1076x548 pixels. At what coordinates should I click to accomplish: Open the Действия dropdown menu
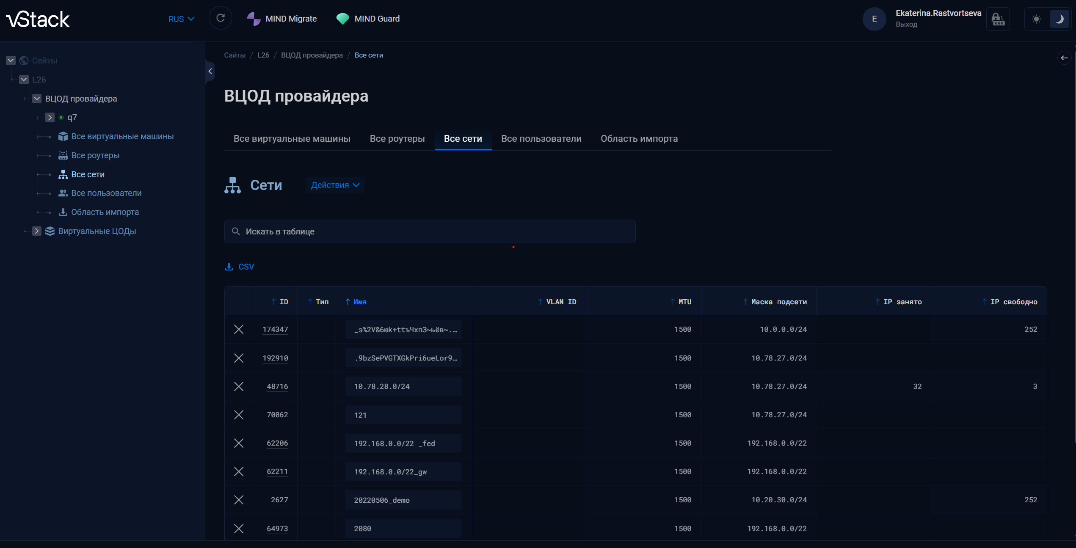click(x=335, y=185)
